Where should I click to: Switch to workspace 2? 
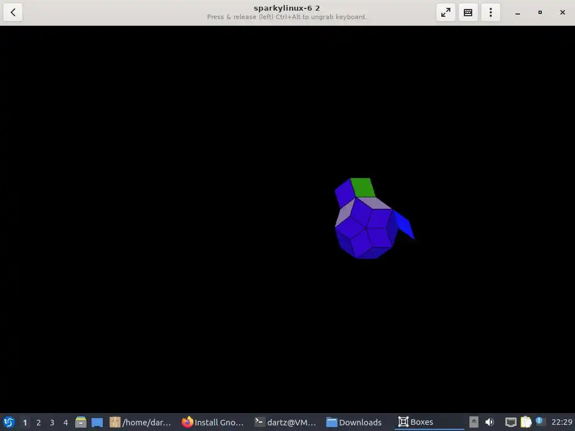pos(39,423)
